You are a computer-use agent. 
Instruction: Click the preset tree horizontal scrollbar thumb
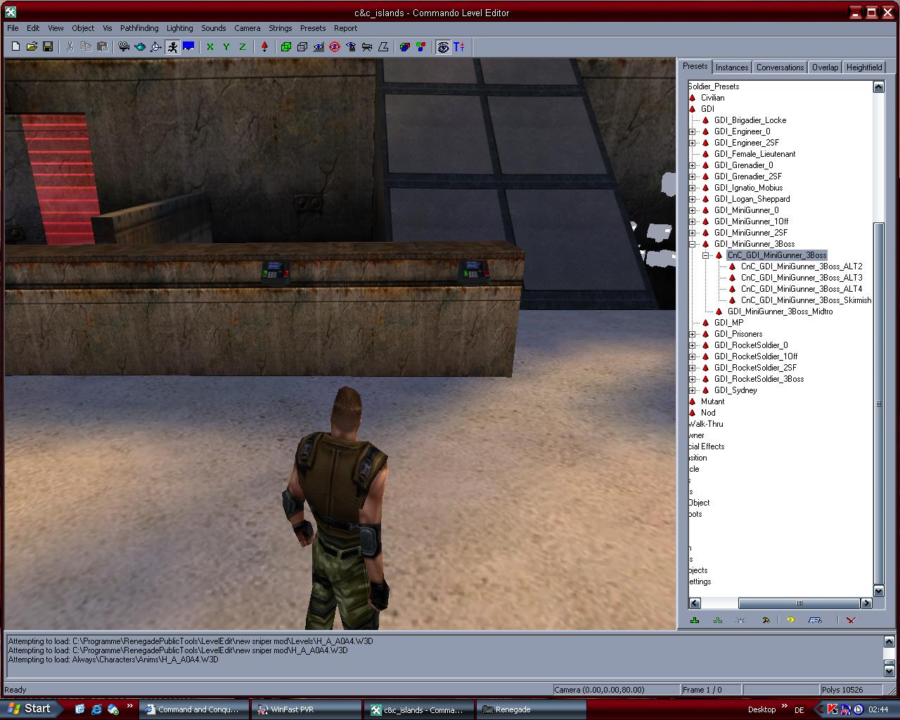[x=799, y=603]
